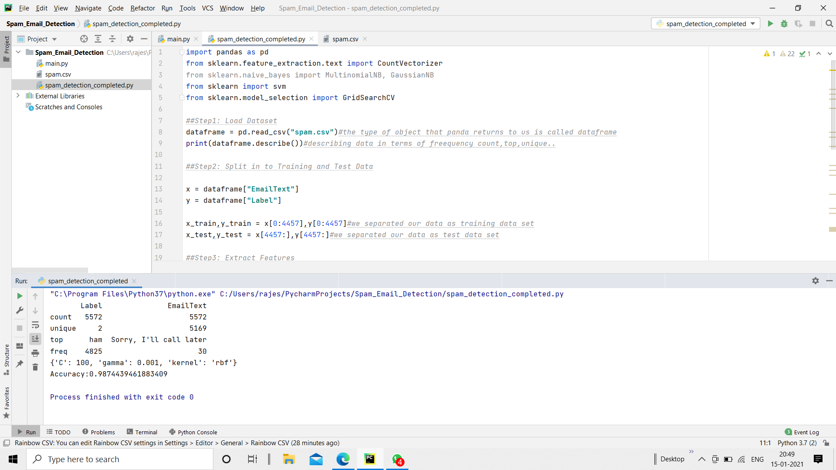Rerun script with green arrow in Run panel
Screen dimensions: 836x470
(20, 296)
